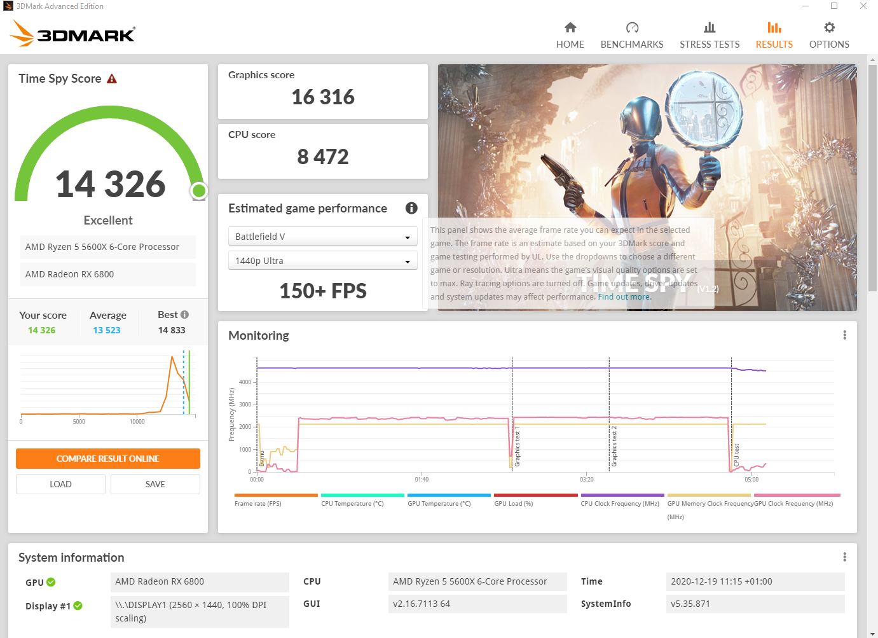The height and width of the screenshot is (638, 878).
Task: Click the 14 326 score in gauge
Action: pos(111,184)
